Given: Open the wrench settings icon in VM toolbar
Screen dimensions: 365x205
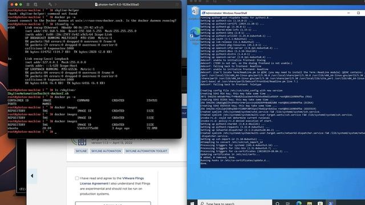Looking at the screenshot, I should [x=50, y=5].
